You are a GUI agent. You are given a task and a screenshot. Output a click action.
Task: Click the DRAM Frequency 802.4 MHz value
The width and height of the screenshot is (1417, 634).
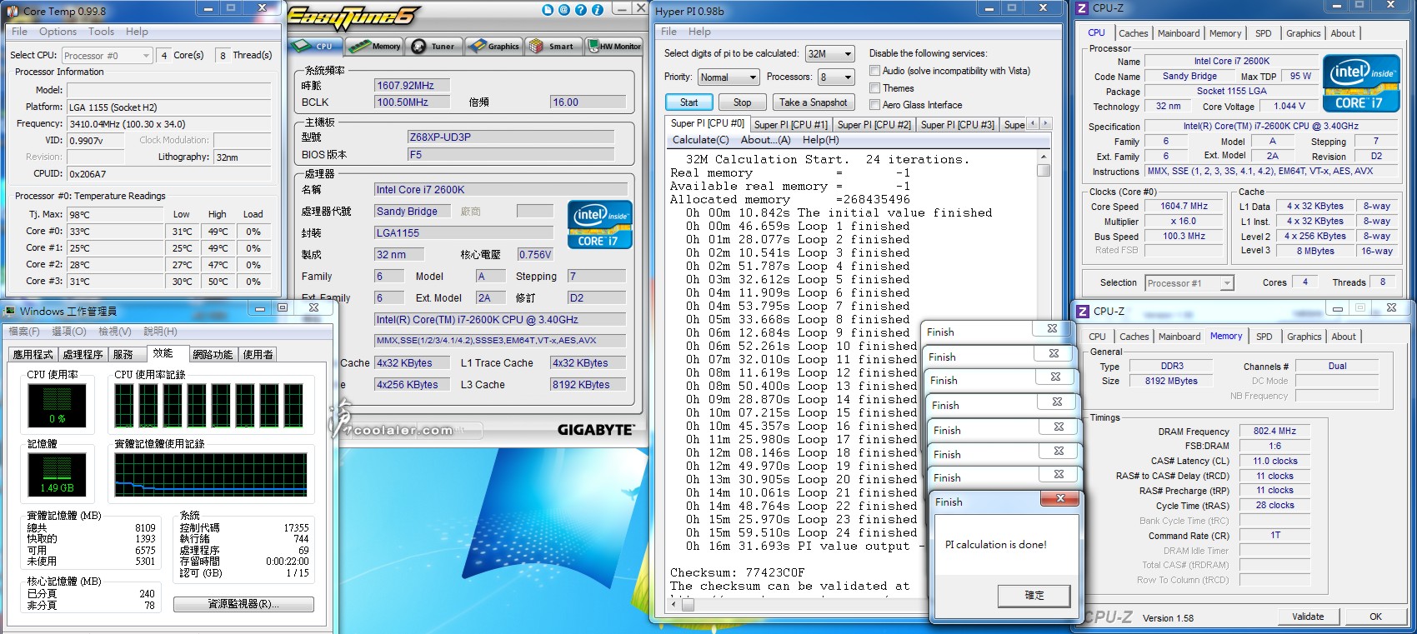click(x=1274, y=431)
